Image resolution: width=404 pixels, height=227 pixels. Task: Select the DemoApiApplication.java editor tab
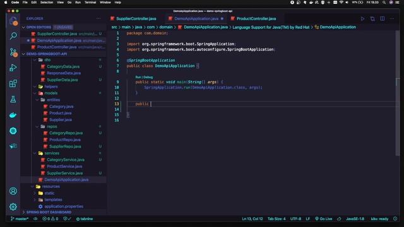(x=196, y=18)
